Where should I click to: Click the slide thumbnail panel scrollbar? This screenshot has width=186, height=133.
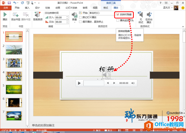click(x=28, y=79)
